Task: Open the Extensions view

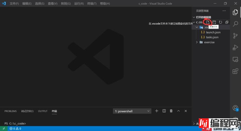Action: click(x=235, y=71)
